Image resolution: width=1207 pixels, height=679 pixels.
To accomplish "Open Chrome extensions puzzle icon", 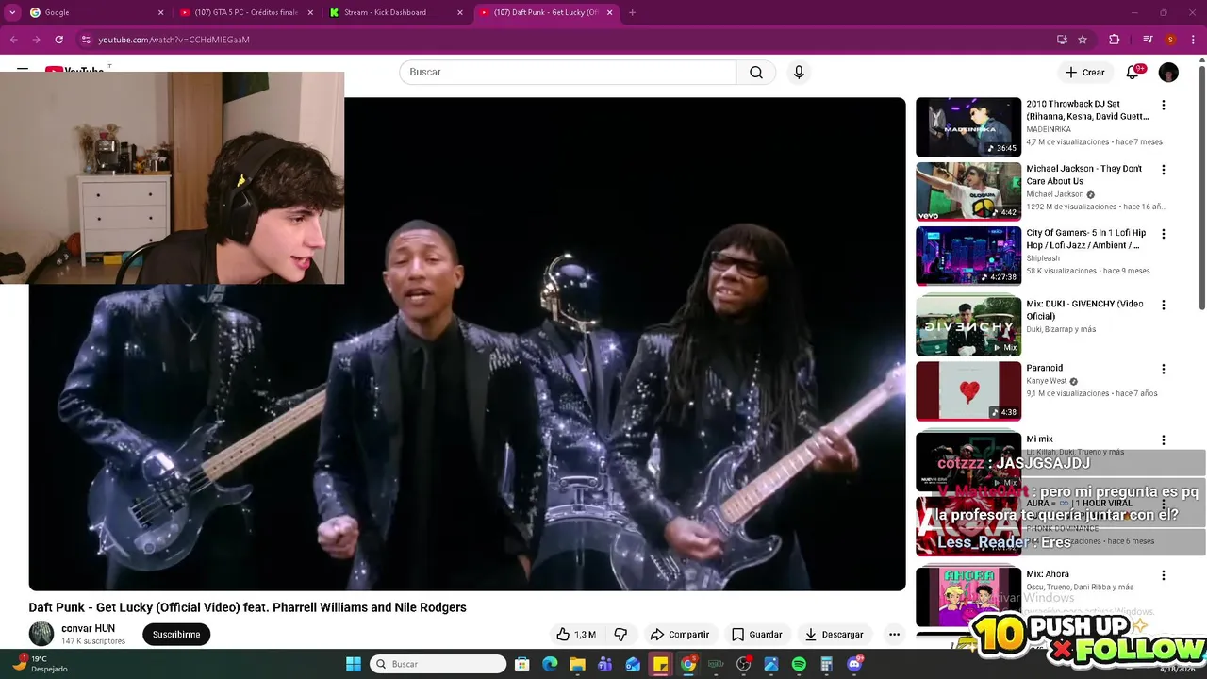I will point(1114,40).
